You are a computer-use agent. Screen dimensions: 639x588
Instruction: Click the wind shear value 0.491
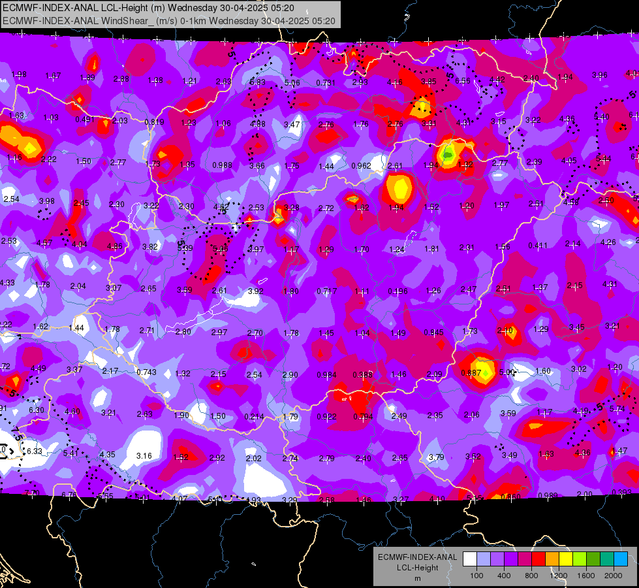(x=85, y=120)
